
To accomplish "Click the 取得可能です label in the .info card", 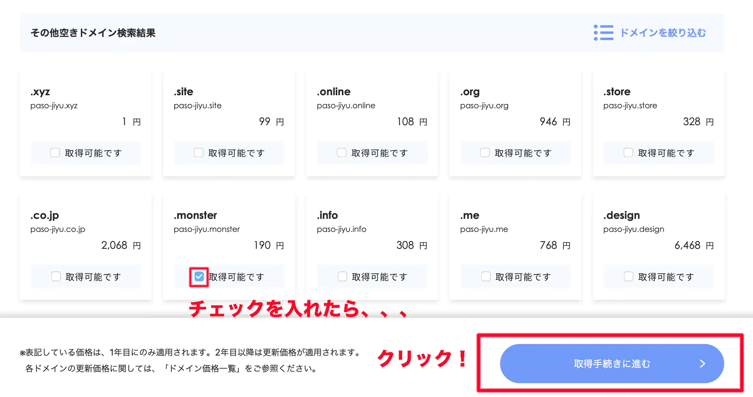I will (380, 276).
